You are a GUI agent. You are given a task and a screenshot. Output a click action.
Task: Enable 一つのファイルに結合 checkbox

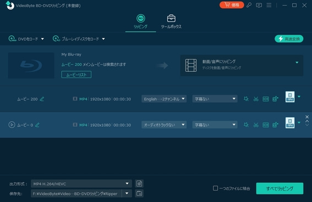215,188
